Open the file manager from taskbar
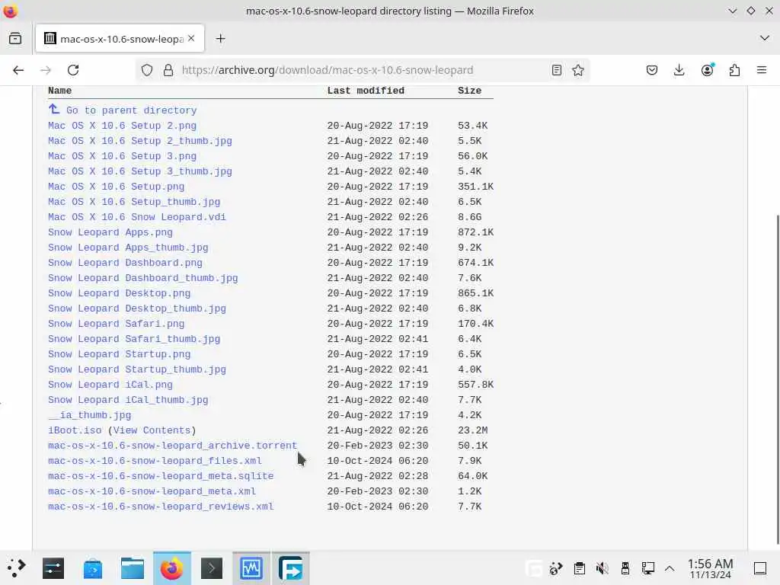780x585 pixels. pos(133,568)
